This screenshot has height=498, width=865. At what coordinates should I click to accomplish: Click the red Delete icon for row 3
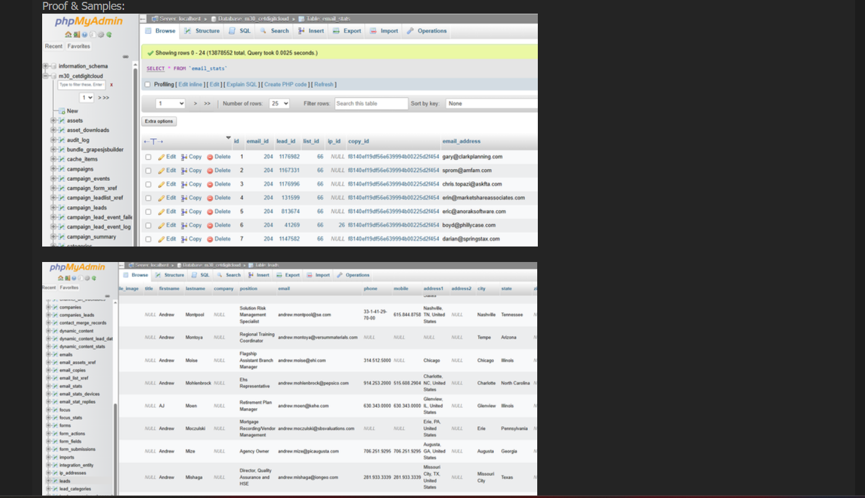point(210,185)
